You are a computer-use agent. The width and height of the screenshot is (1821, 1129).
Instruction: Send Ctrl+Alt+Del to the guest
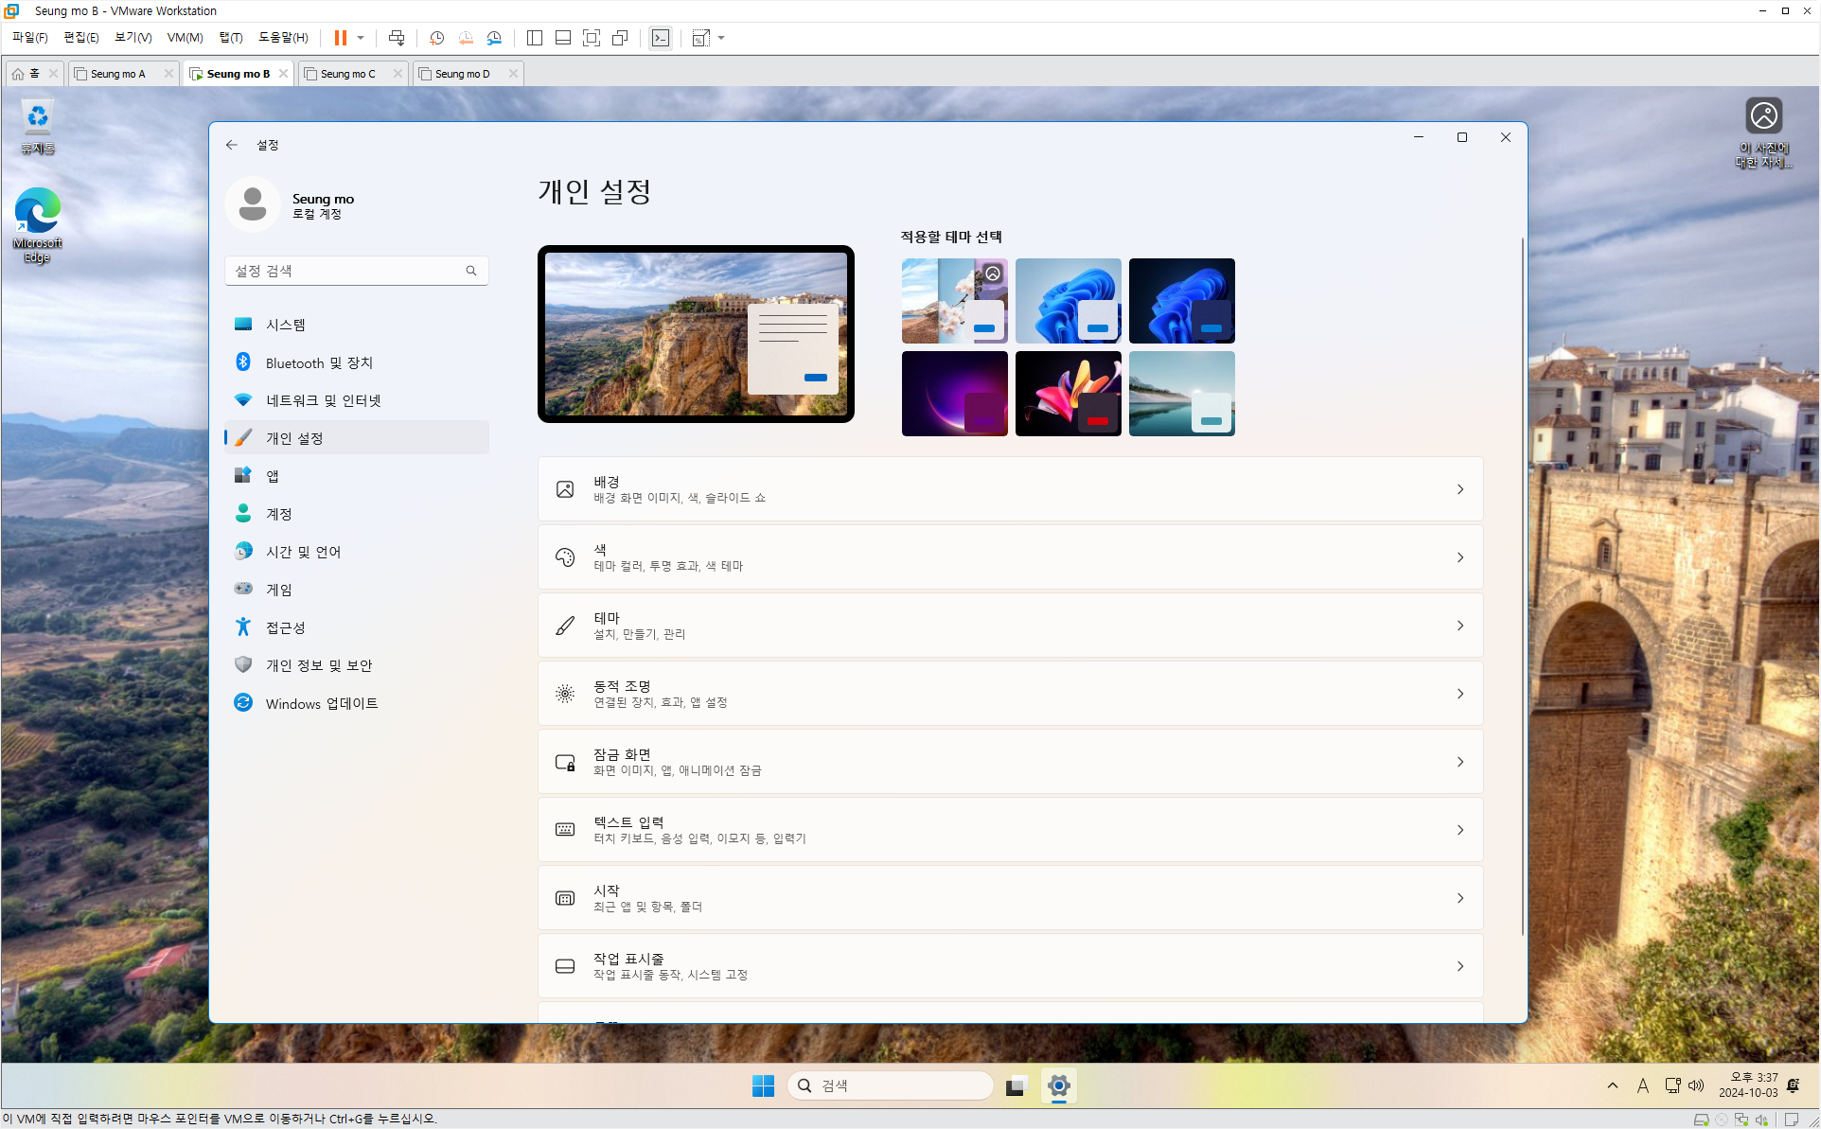397,38
